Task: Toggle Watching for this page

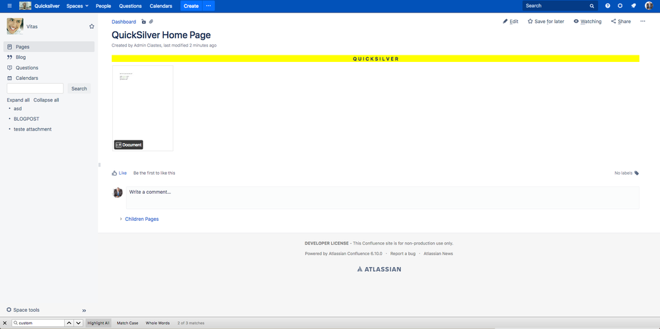Action: [587, 22]
